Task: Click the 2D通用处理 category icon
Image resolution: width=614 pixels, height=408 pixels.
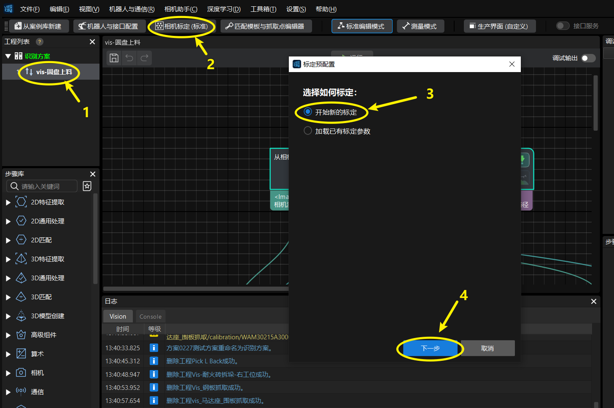Action: (21, 221)
